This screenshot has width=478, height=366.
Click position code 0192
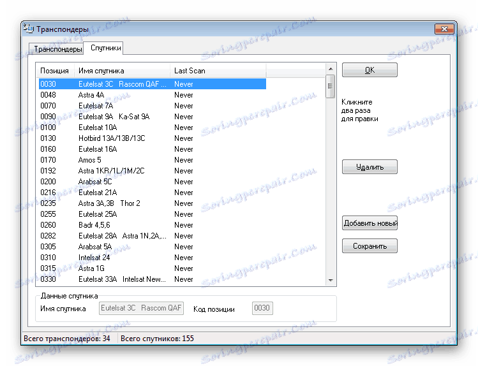pyautogui.click(x=48, y=171)
